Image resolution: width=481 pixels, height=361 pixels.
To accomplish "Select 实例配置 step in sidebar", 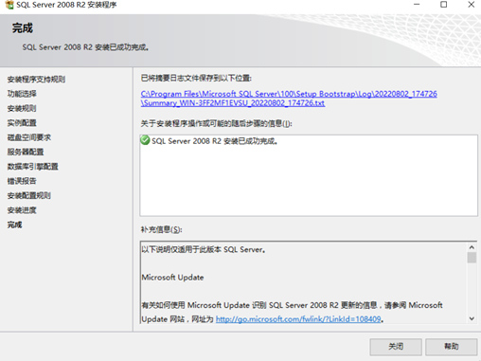I will [22, 123].
